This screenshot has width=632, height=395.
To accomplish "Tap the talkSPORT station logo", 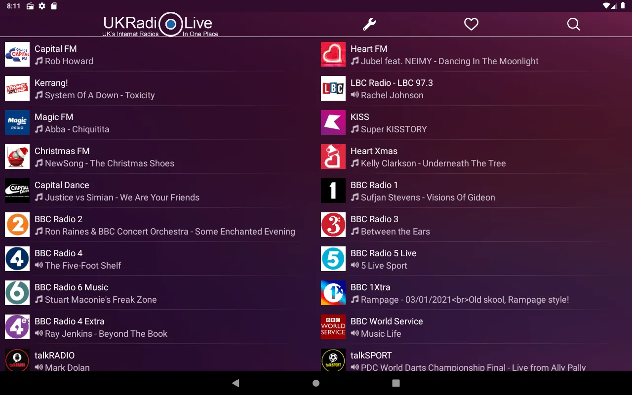I will click(333, 360).
